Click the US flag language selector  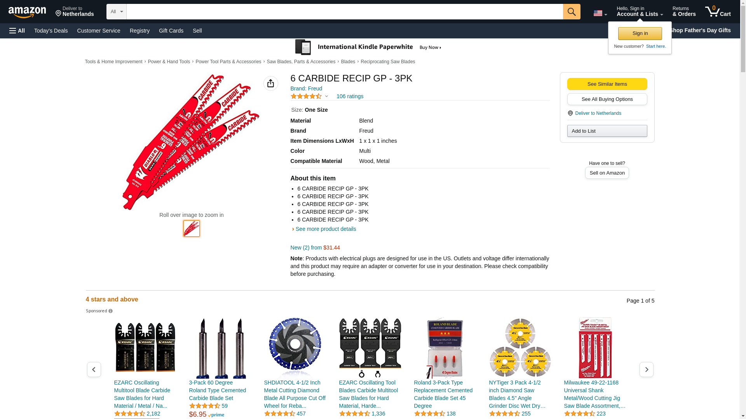coord(600,13)
